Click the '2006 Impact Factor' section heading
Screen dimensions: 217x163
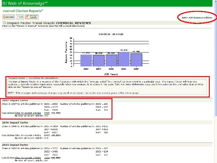point(15,123)
